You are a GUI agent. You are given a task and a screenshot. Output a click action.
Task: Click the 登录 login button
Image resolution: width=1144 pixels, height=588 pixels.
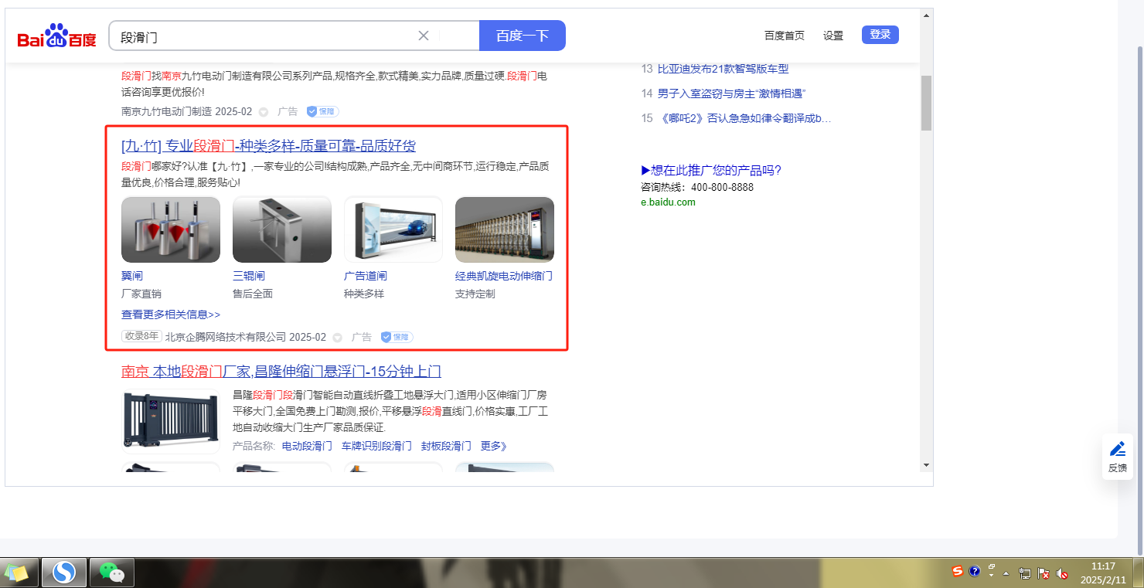tap(880, 35)
